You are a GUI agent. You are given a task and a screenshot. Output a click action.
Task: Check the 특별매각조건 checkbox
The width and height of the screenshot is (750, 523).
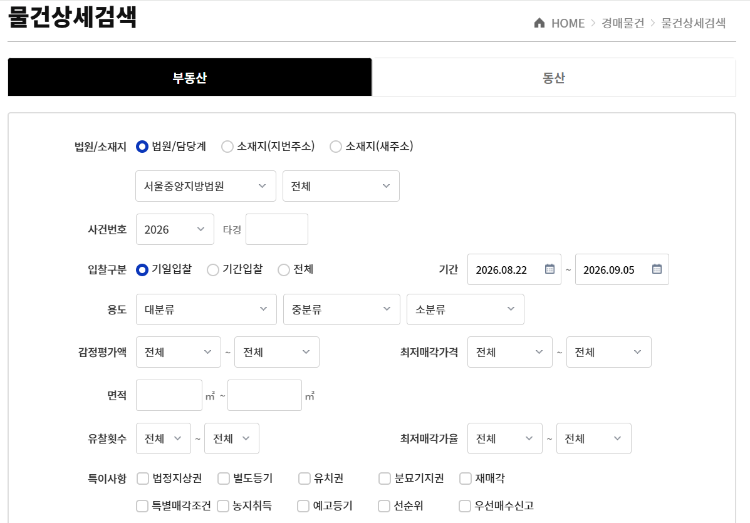[142, 506]
